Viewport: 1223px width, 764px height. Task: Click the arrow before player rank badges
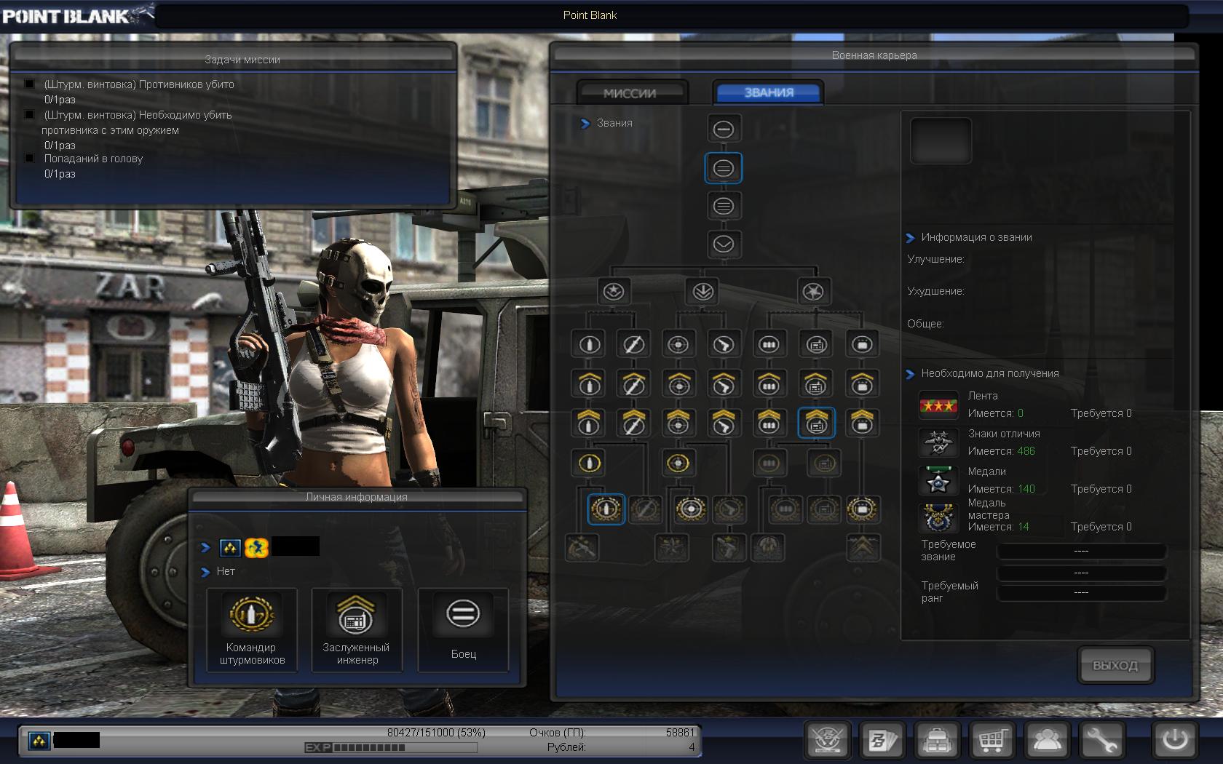(x=205, y=547)
